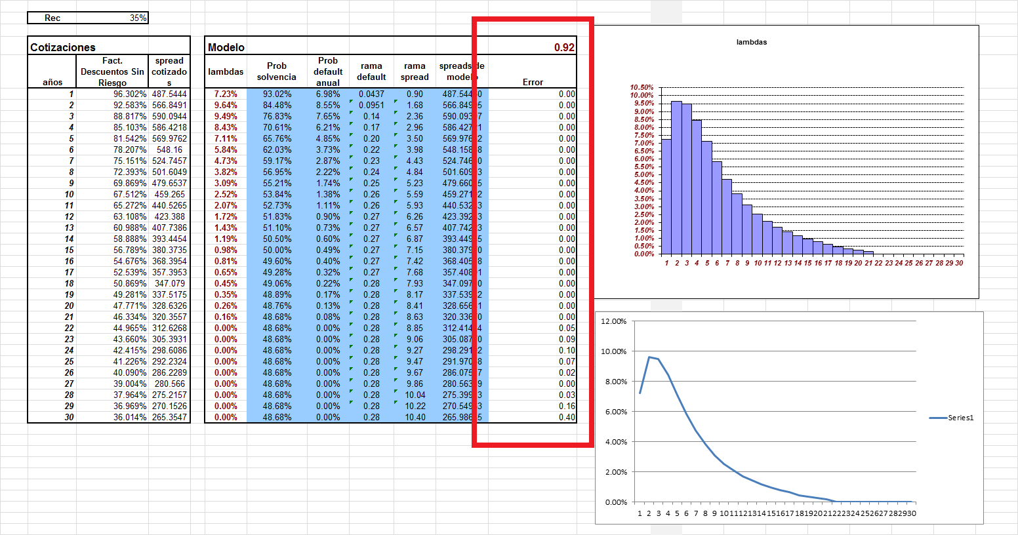Select lambda cell 8.43%
1018x535 pixels.
point(226,127)
